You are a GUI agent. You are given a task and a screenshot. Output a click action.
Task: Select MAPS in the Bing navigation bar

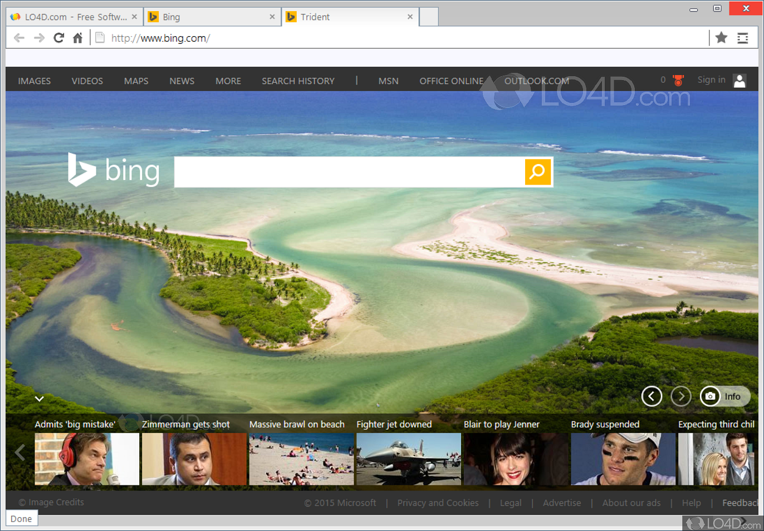pos(136,81)
